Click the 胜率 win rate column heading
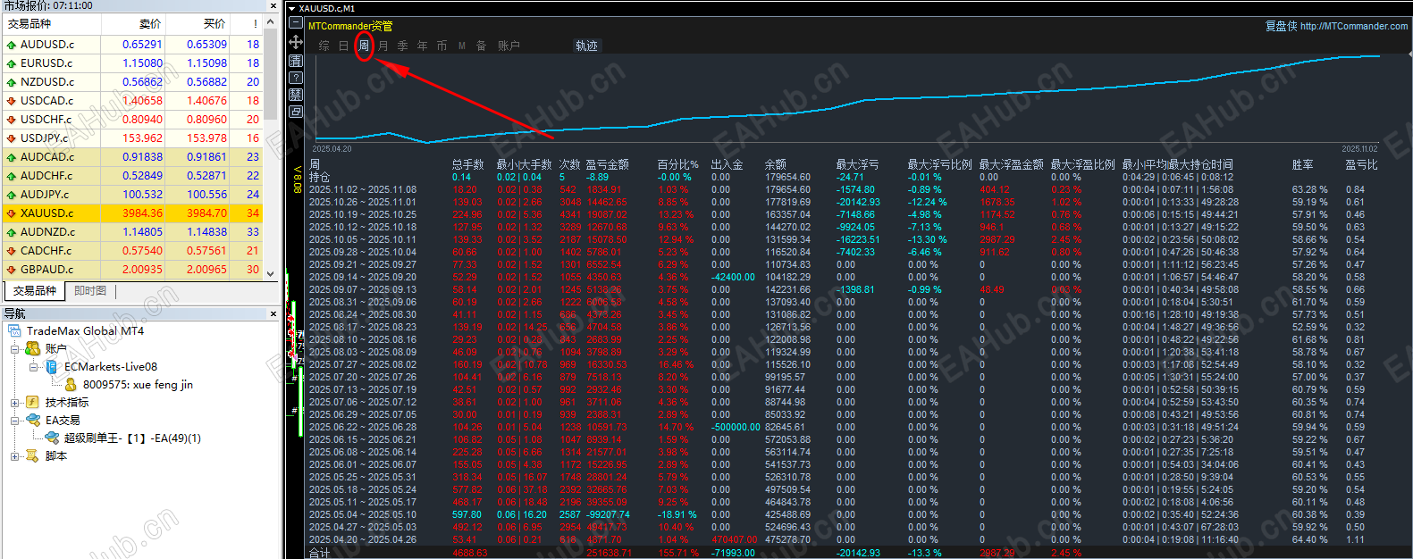Screen dimensions: 1413x559 tap(1302, 164)
